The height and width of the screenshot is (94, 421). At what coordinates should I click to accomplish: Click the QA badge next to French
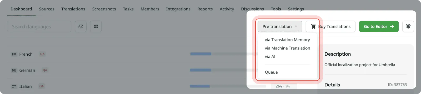point(42,54)
